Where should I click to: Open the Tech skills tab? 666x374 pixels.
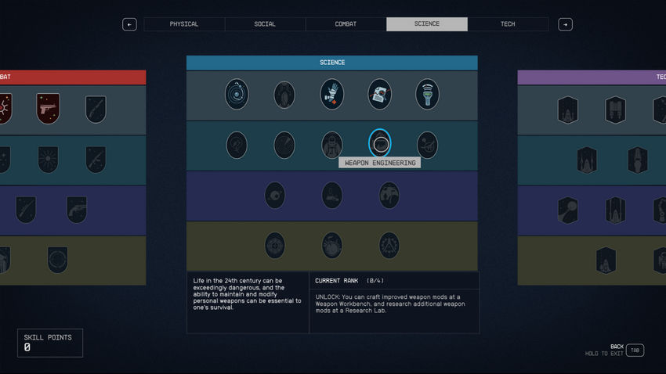click(x=508, y=24)
